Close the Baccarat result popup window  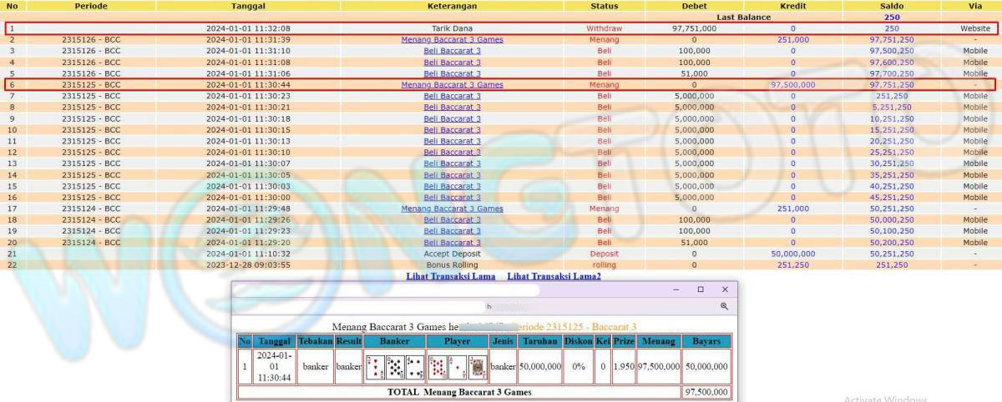tap(725, 289)
